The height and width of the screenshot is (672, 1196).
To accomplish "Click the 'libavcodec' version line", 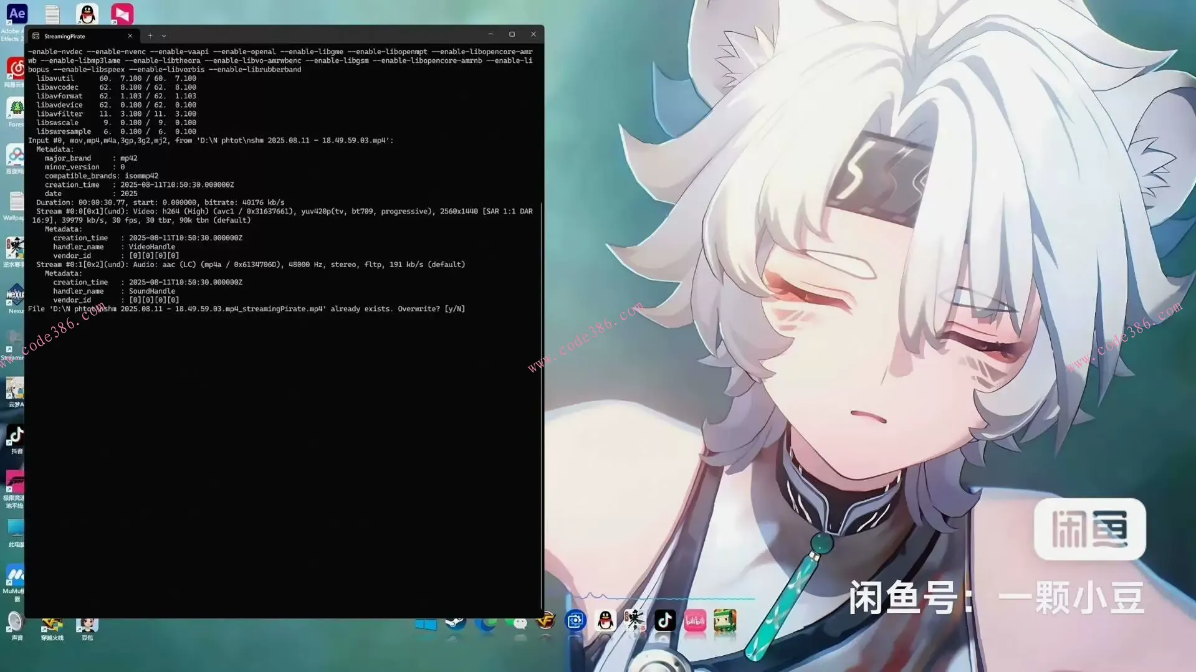I will point(116,87).
